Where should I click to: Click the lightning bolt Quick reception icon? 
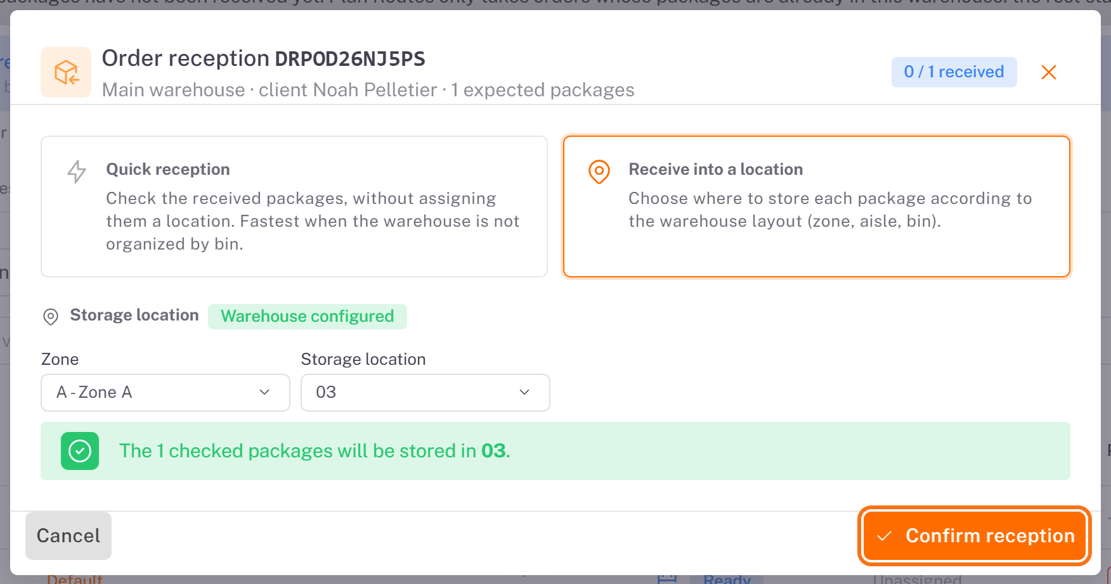click(x=77, y=171)
